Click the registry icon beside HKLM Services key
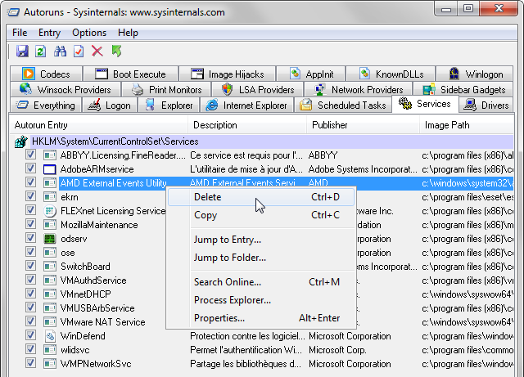This screenshot has height=377, width=524. 20,141
